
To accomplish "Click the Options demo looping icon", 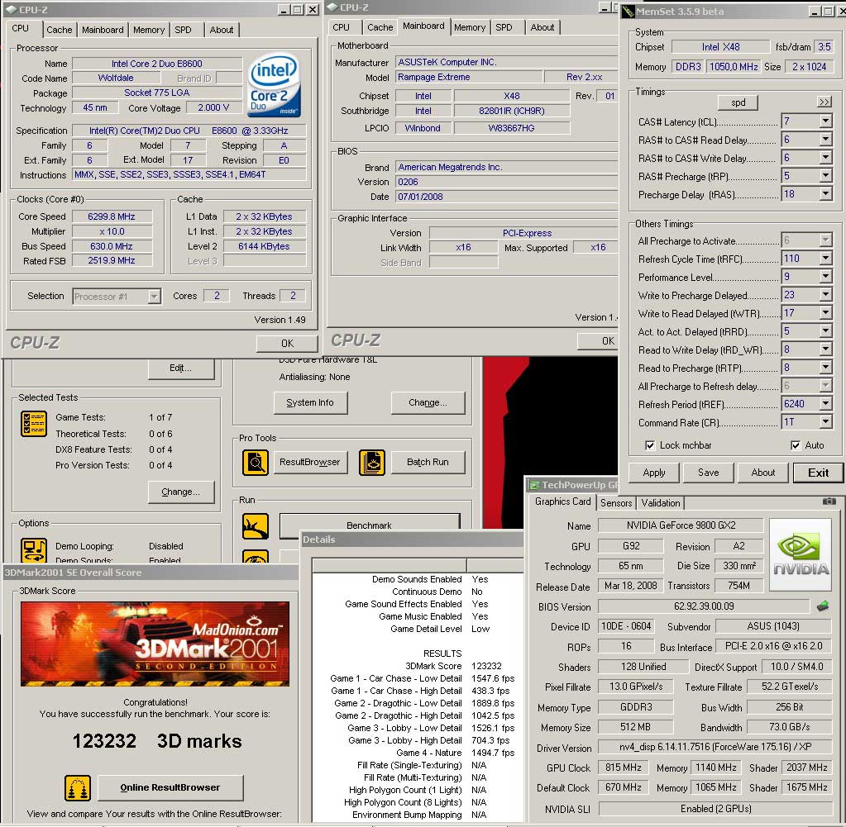I will pos(33,550).
